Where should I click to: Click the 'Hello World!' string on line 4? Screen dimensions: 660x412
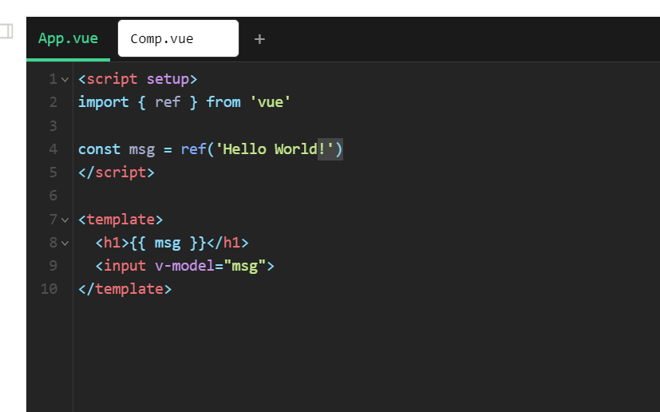275,149
